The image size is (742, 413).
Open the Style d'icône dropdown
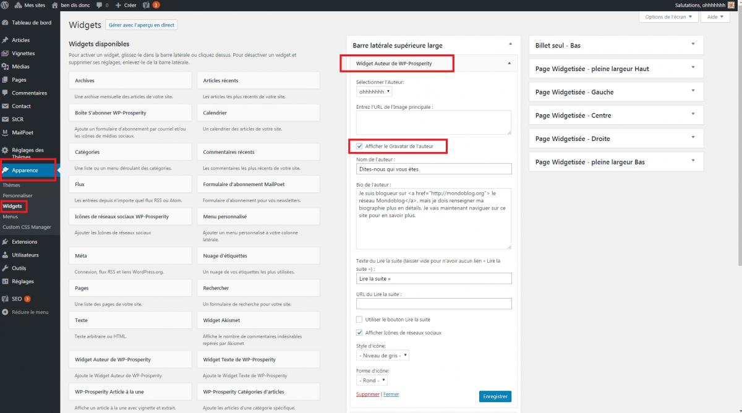click(x=383, y=356)
